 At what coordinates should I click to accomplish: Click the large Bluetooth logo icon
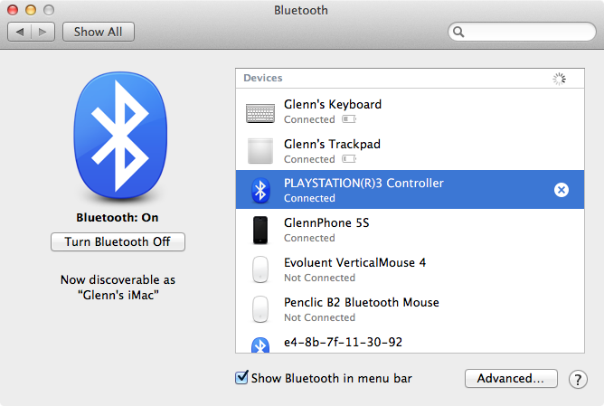118,138
